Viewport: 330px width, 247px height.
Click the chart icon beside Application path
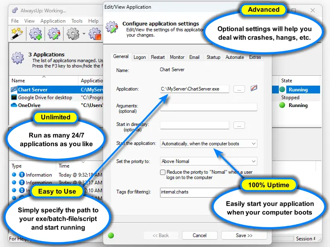[x=254, y=89]
